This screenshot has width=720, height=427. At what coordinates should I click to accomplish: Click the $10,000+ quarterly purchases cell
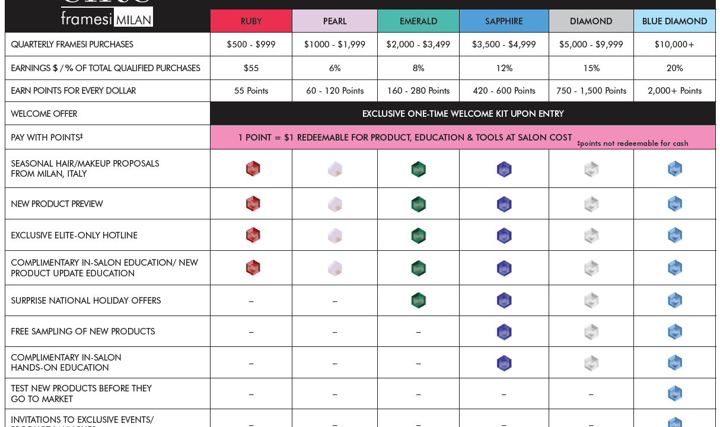coord(674,44)
